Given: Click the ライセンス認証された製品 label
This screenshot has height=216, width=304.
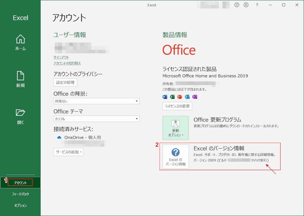Looking at the screenshot, I should 189,69.
